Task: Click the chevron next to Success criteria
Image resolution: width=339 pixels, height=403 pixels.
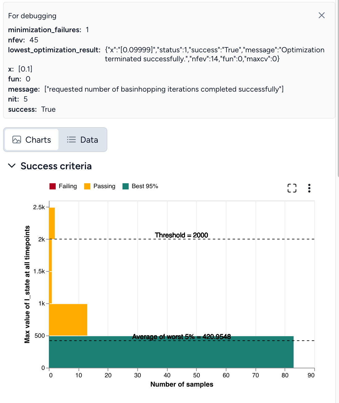Action: tap(12, 166)
